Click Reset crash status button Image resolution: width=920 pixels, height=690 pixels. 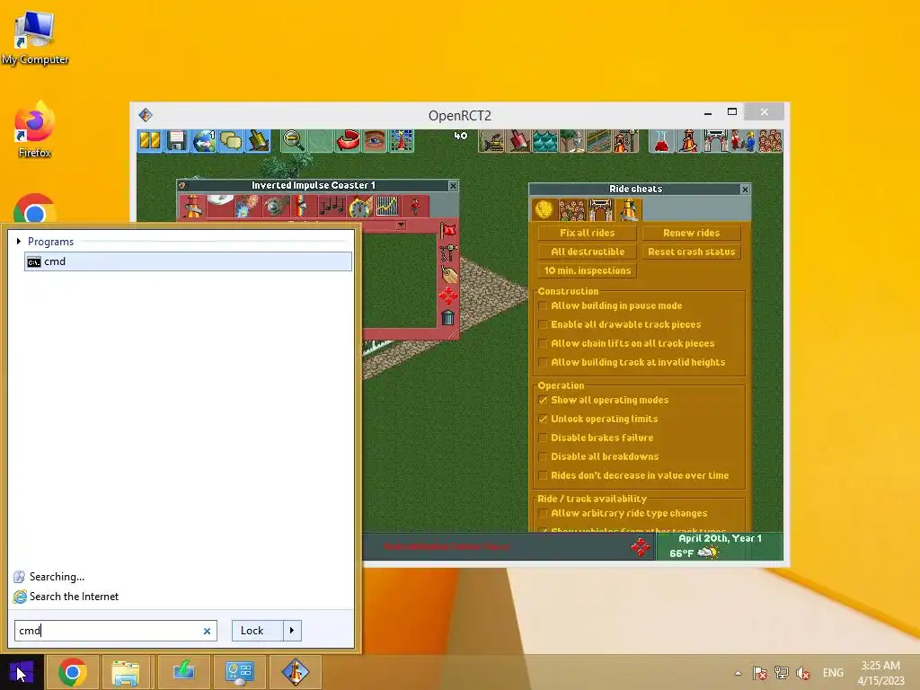691,252
